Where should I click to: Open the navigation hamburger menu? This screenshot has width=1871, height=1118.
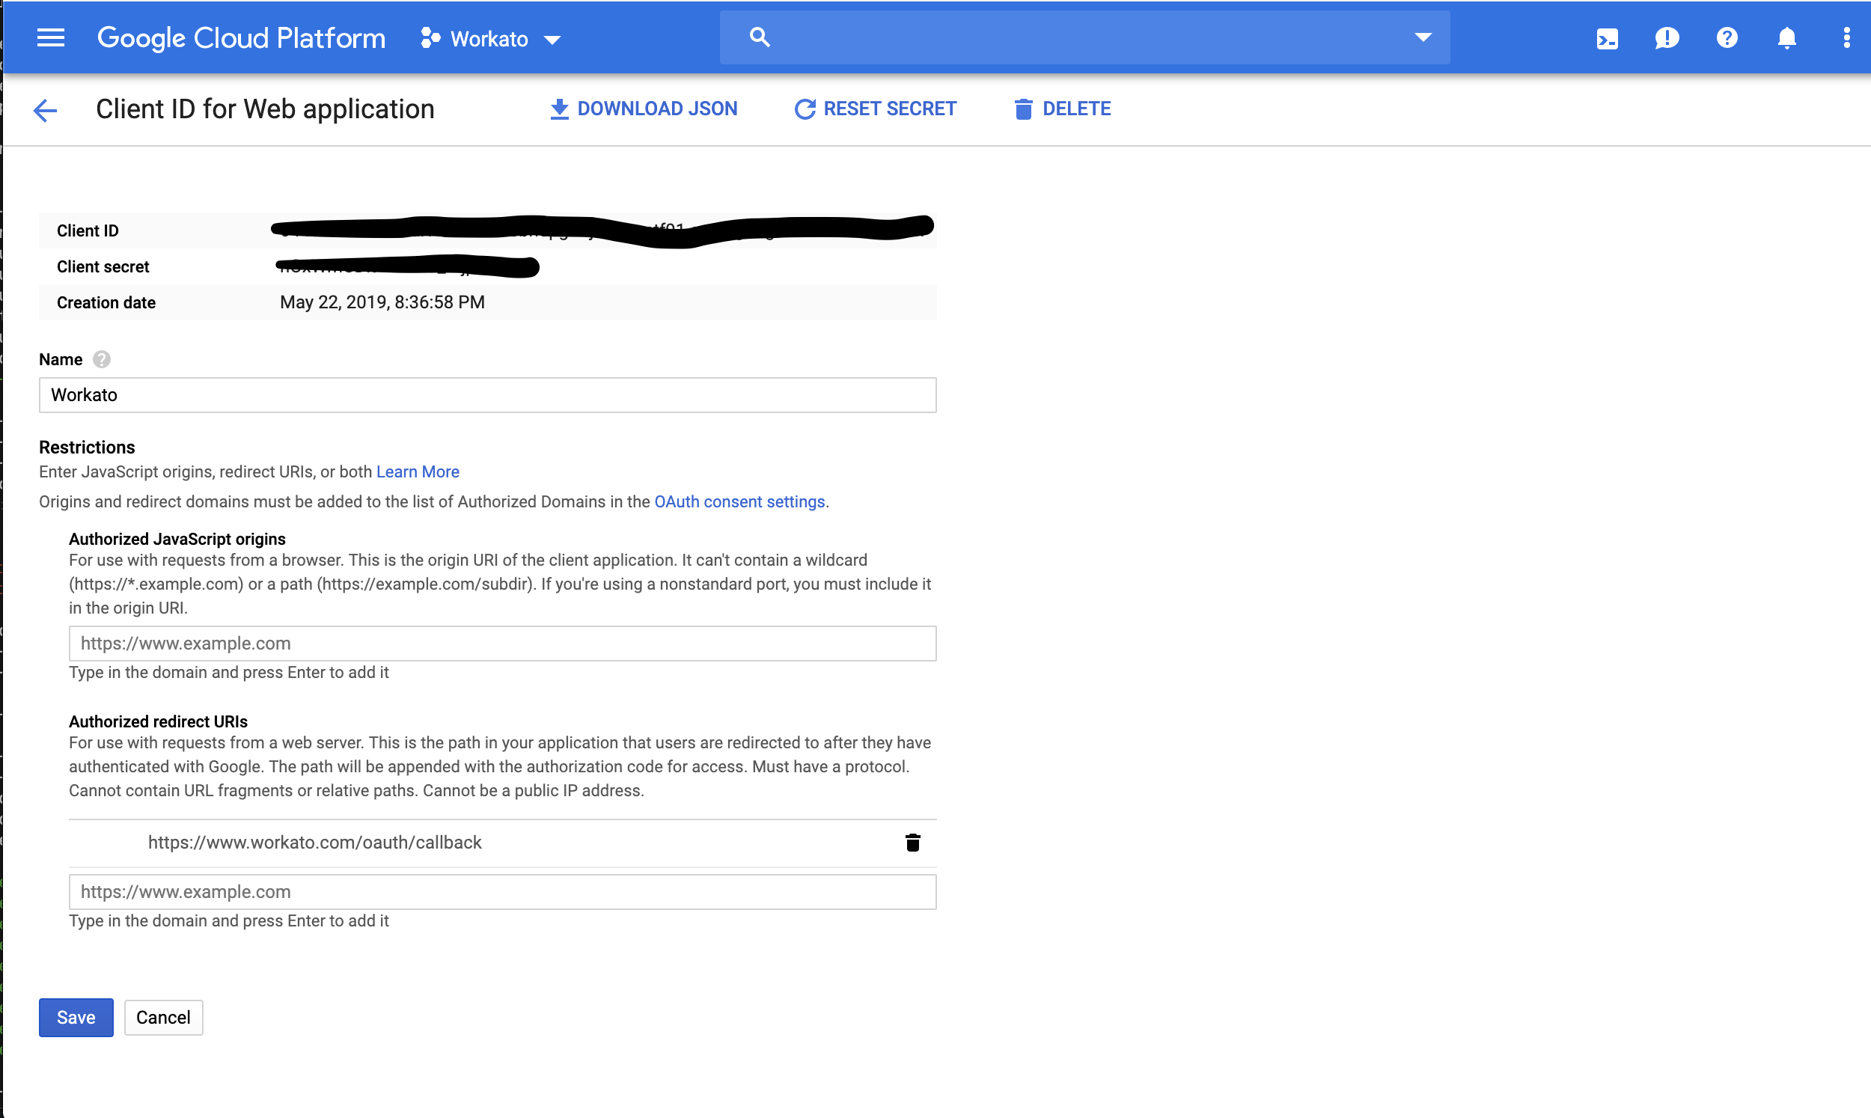coord(49,37)
